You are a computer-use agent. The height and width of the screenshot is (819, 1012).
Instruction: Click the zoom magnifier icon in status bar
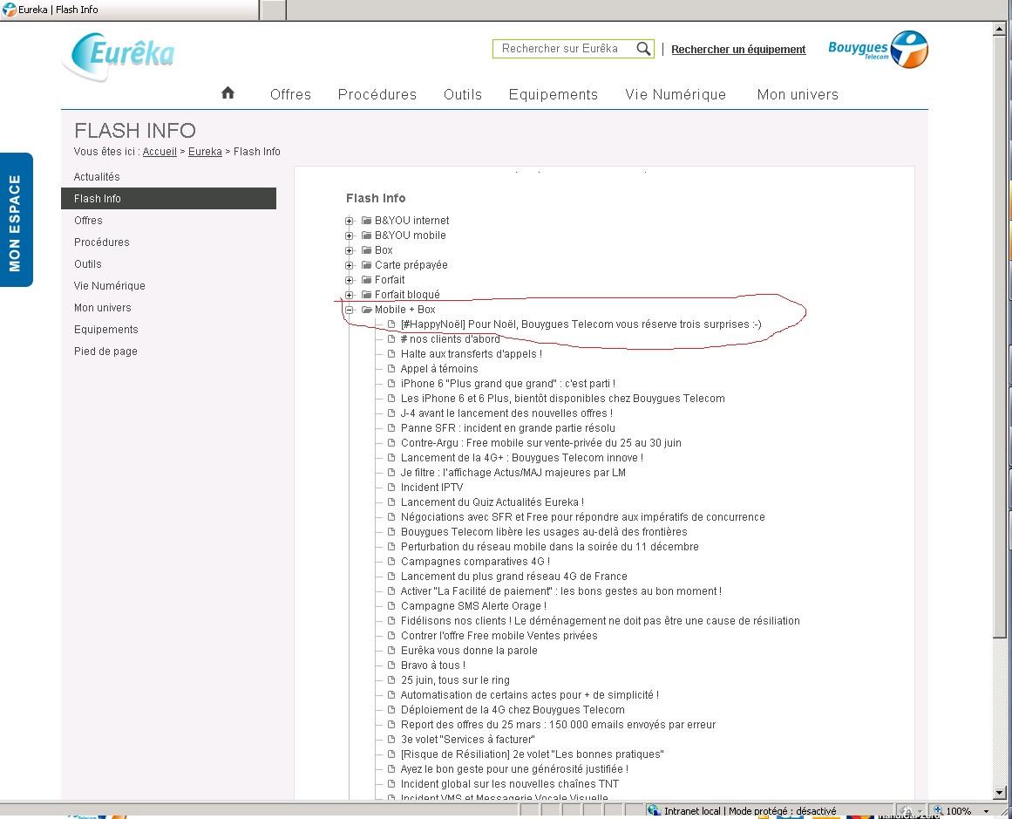(x=938, y=810)
